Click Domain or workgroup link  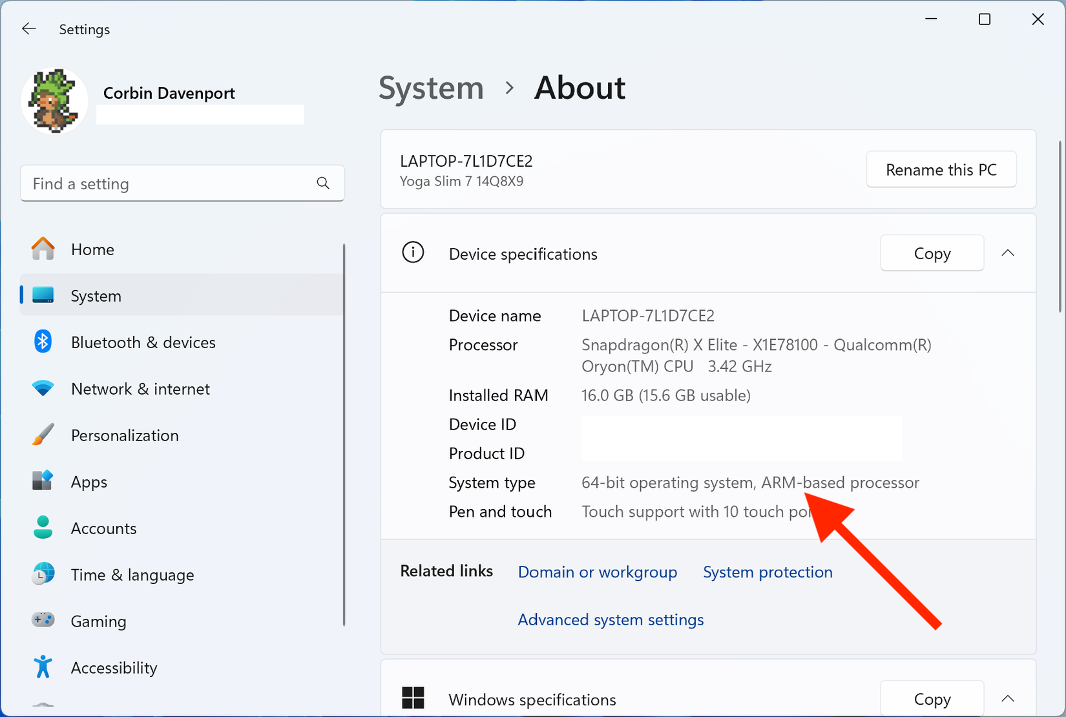point(597,572)
